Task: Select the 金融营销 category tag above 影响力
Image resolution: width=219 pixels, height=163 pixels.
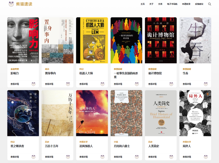Action: (x=15, y=69)
